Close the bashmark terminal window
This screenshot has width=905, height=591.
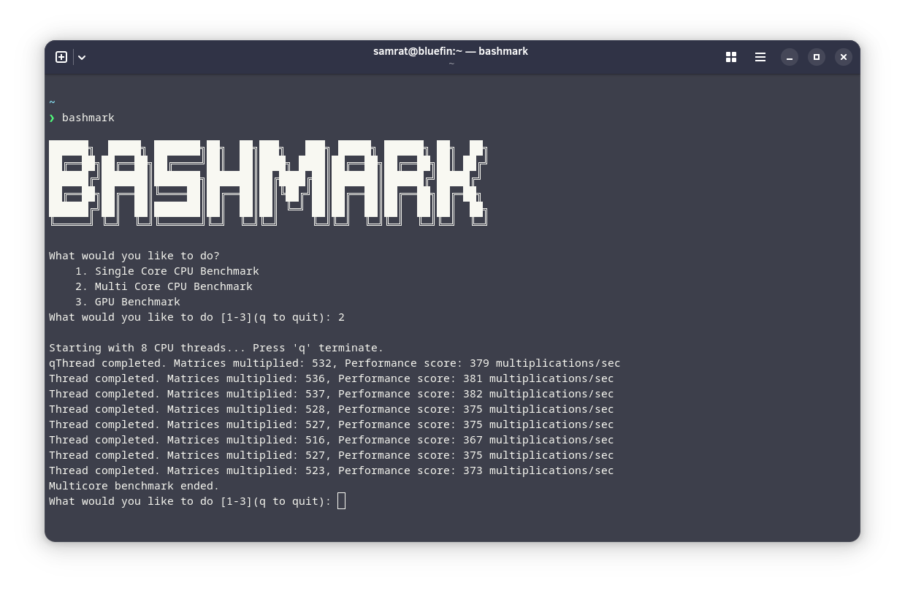pyautogui.click(x=844, y=57)
